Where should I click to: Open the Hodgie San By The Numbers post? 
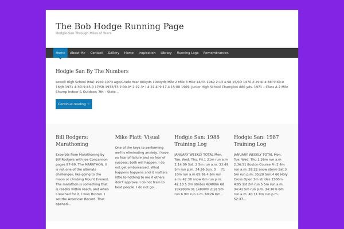pos(92,71)
